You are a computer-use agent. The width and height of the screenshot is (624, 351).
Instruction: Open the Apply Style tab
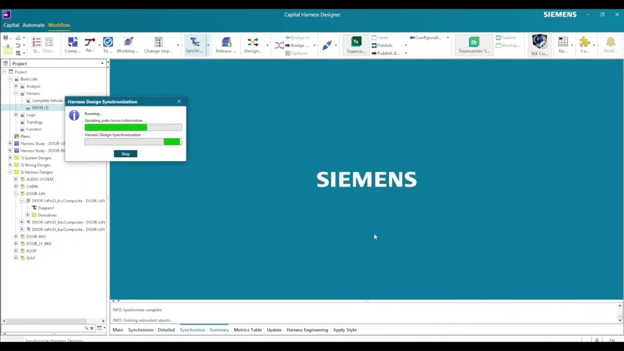pyautogui.click(x=345, y=330)
